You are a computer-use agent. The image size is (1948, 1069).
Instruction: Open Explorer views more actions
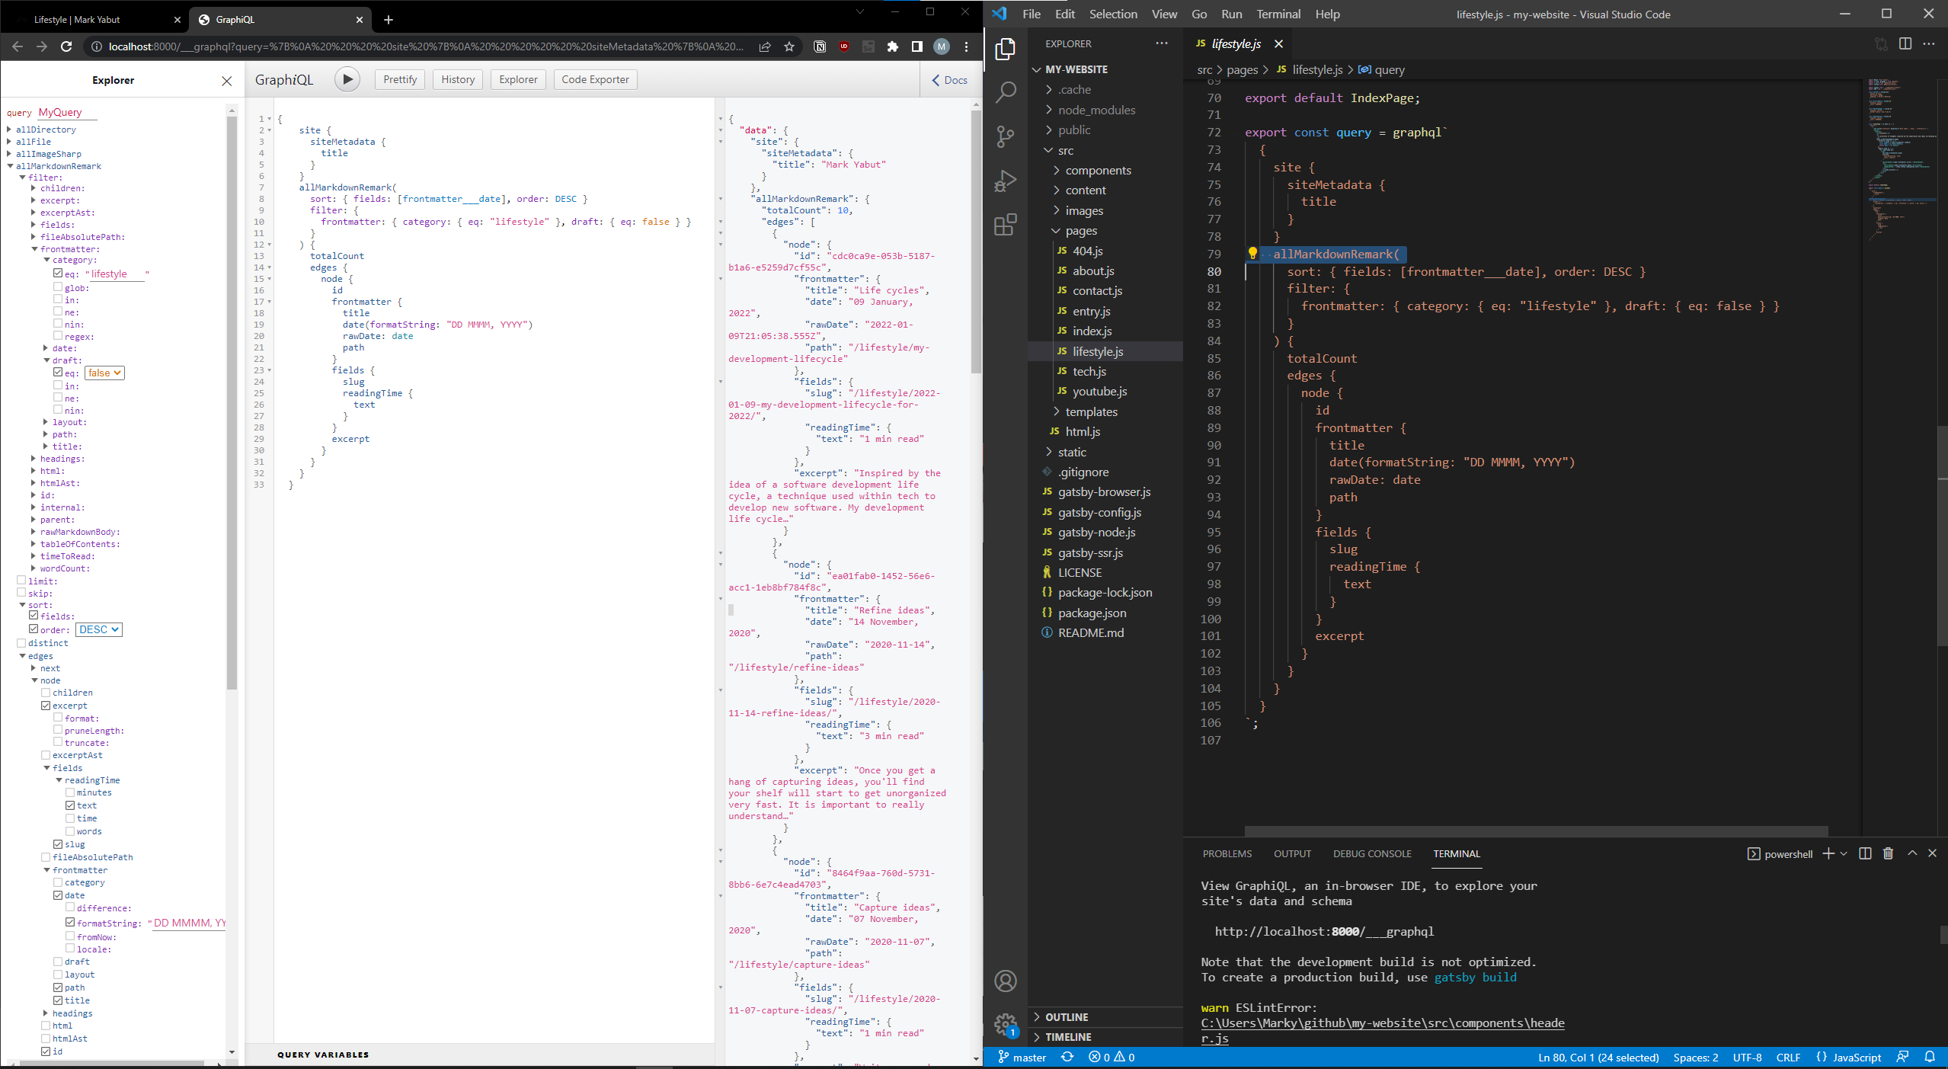1162,43
